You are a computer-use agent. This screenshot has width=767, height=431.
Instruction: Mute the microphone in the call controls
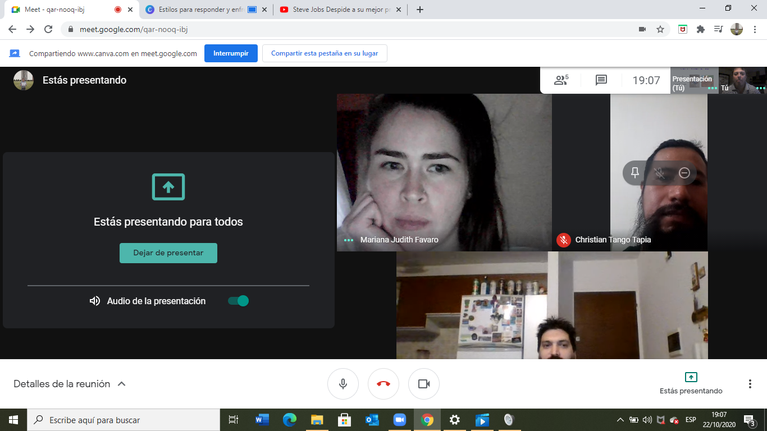coord(343,384)
